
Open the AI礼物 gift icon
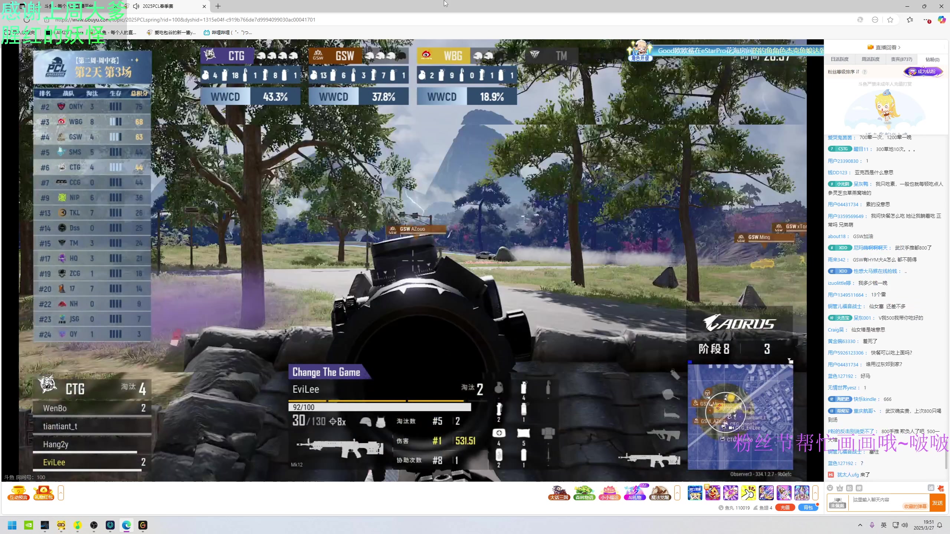pos(635,493)
